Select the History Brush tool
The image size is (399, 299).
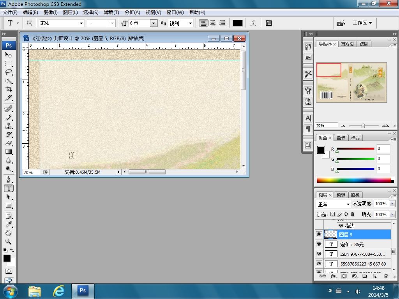[9, 135]
